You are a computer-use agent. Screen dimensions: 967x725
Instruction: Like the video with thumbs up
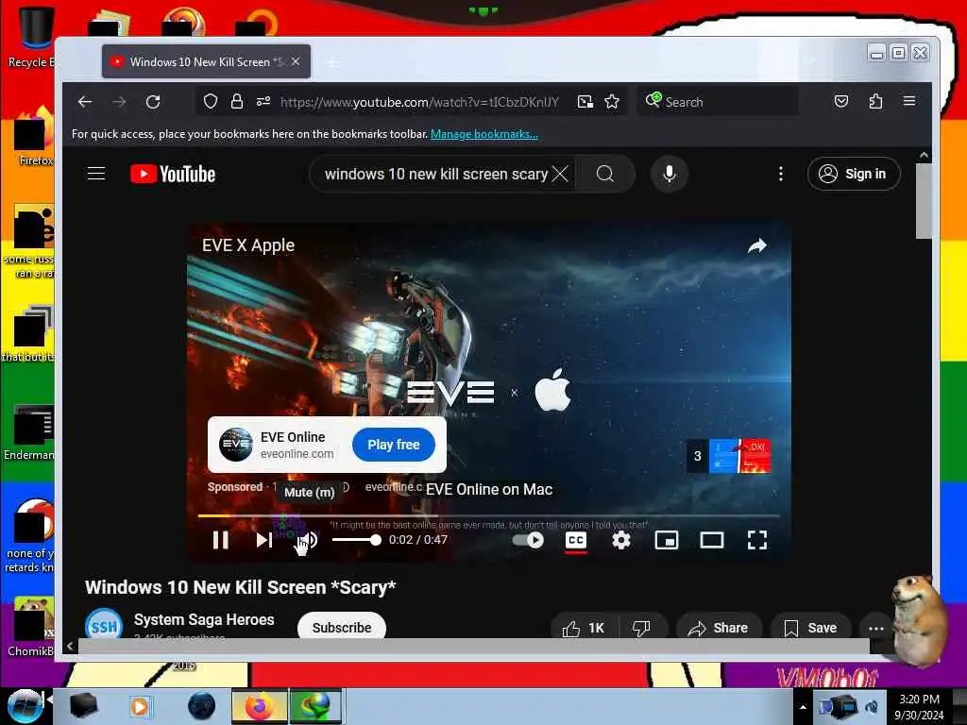[584, 628]
